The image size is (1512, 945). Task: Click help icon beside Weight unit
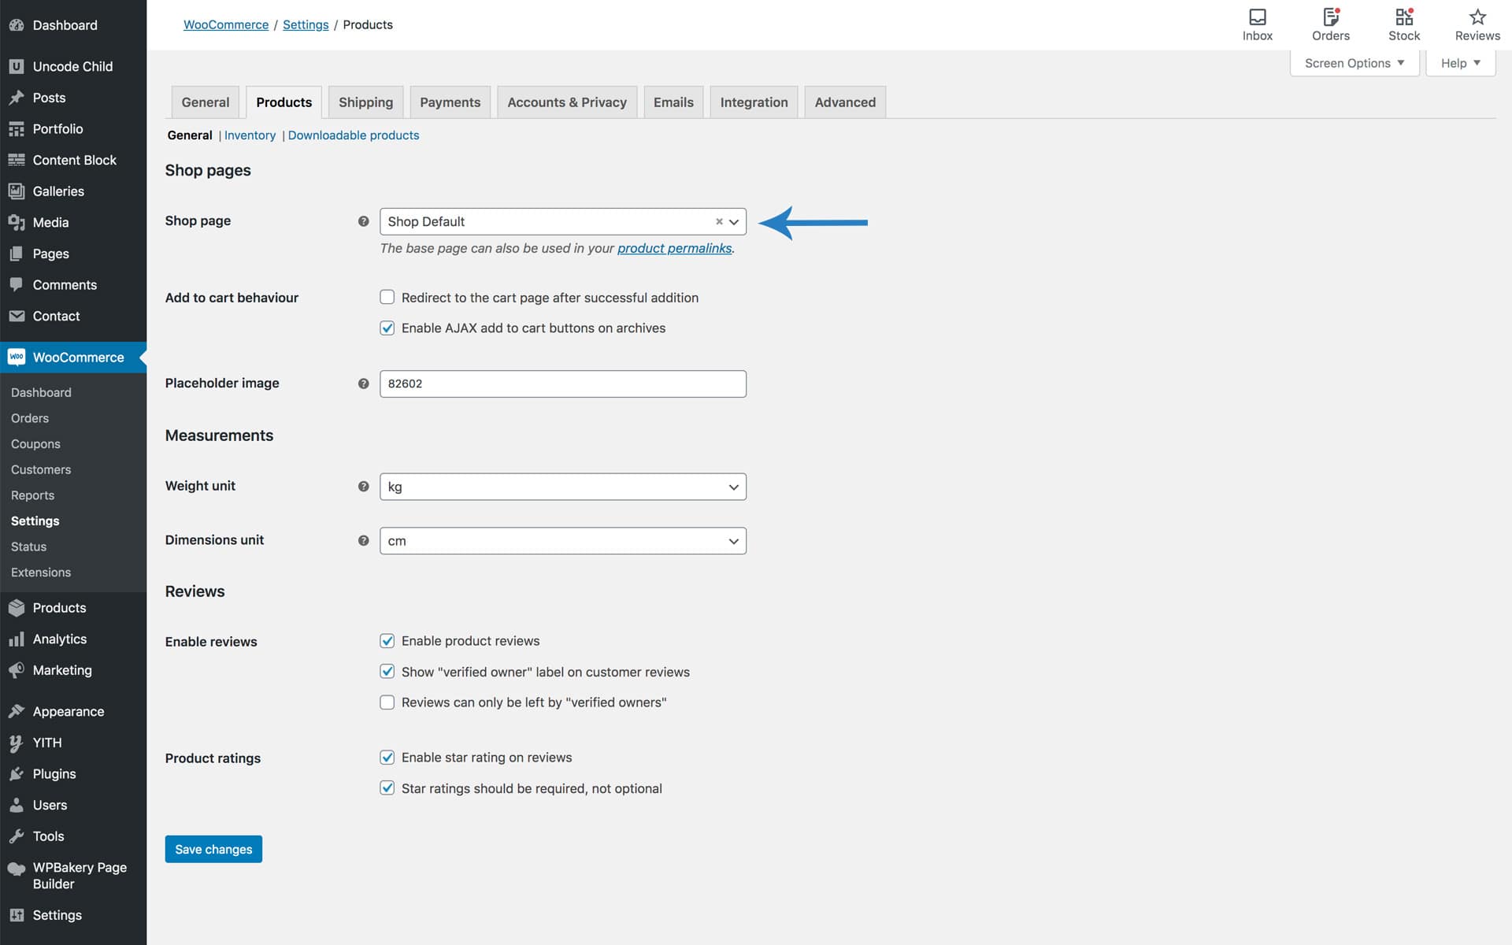[363, 487]
